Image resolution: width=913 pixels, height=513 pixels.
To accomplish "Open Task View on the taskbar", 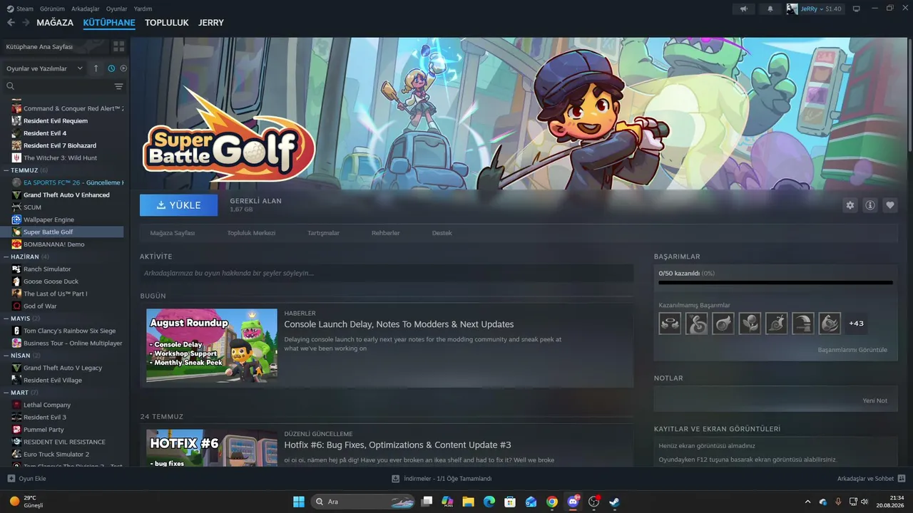I will click(427, 502).
